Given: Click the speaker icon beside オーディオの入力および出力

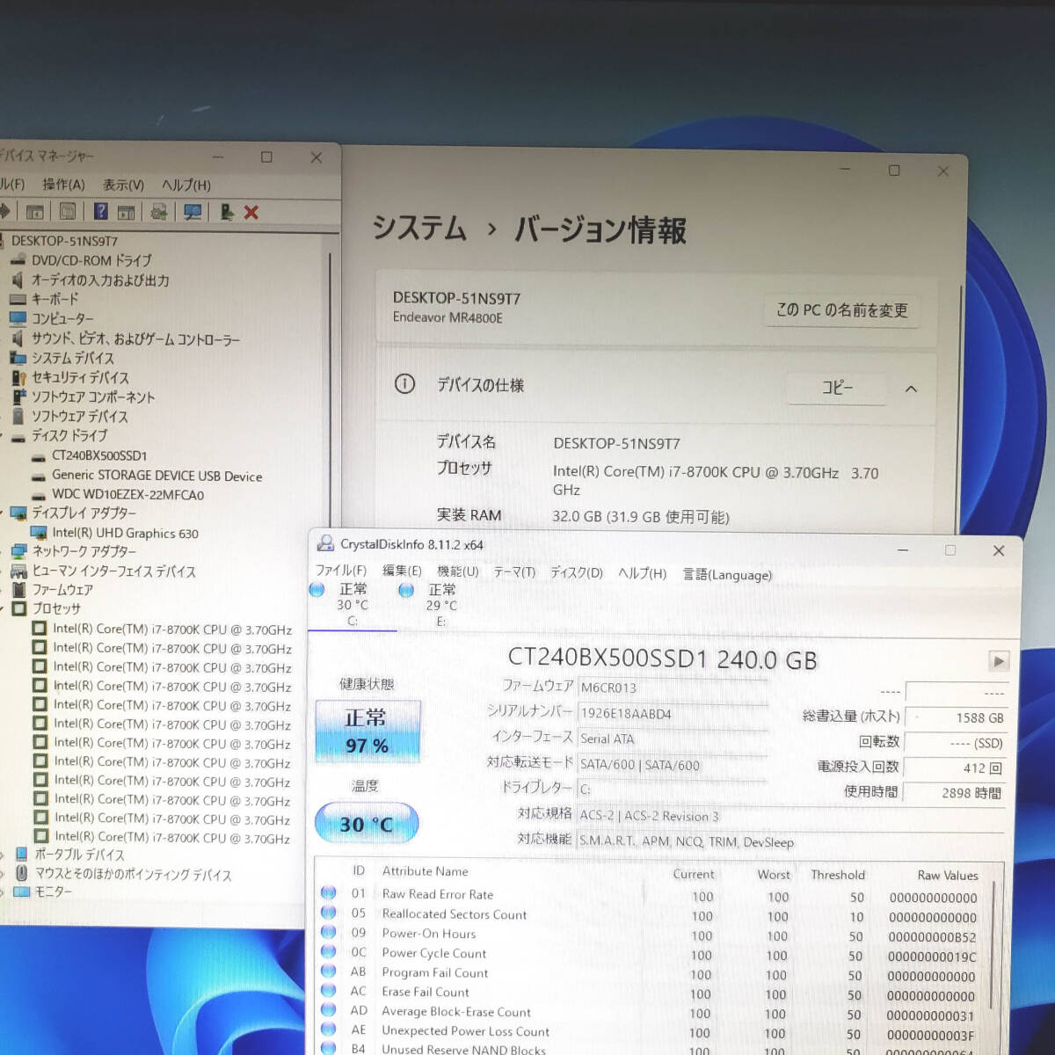Looking at the screenshot, I should coord(18,280).
